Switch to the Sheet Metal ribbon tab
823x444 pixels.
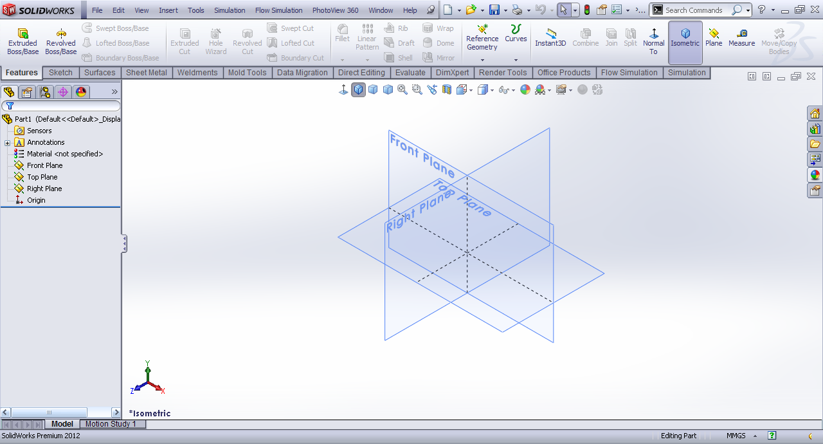[146, 73]
